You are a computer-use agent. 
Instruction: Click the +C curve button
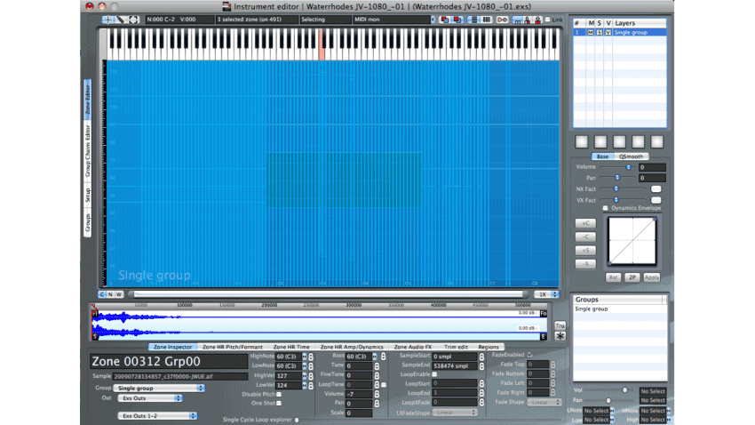[x=586, y=223]
